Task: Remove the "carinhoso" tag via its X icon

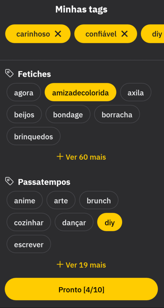Action: coord(58,34)
